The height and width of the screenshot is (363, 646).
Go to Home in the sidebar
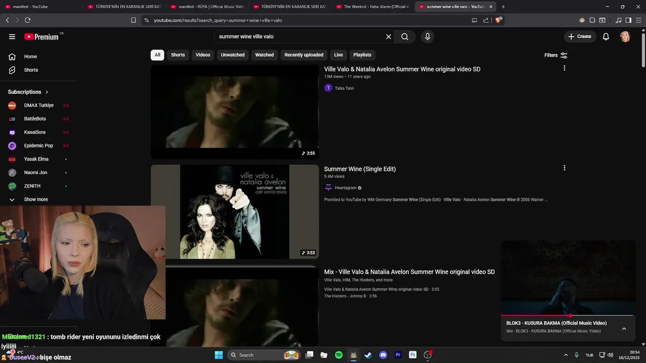(x=30, y=56)
